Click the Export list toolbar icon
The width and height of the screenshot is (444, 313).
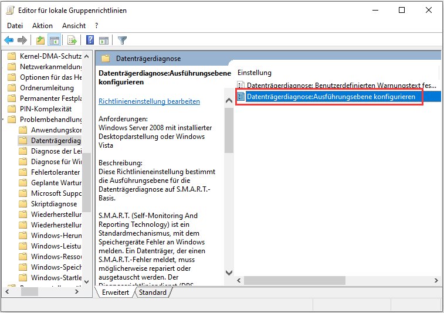click(72, 40)
